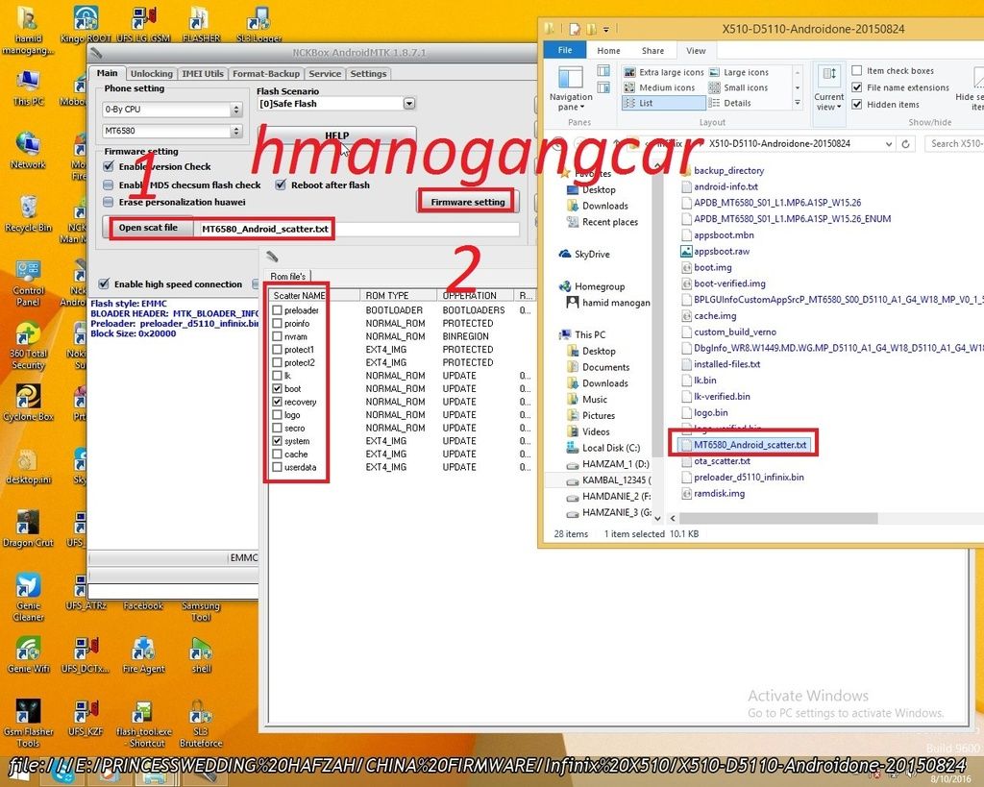Uncheck the recovery partition checkbox

pyautogui.click(x=278, y=402)
